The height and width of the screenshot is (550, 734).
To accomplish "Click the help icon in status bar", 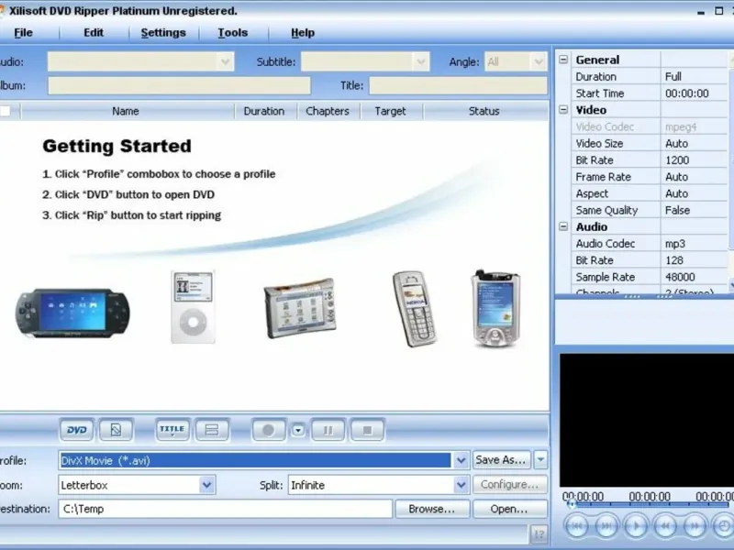I will [x=539, y=534].
